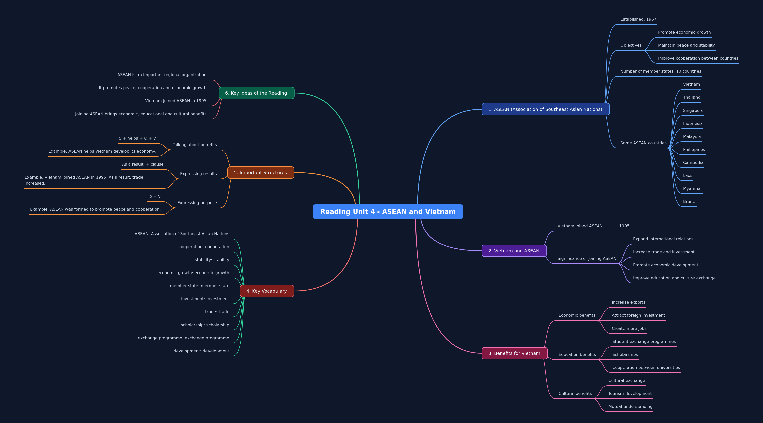This screenshot has height=423, width=763.
Task: Click the central Reading Unit 4 node
Action: [388, 212]
